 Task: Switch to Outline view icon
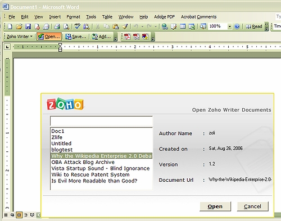[x=26, y=215]
